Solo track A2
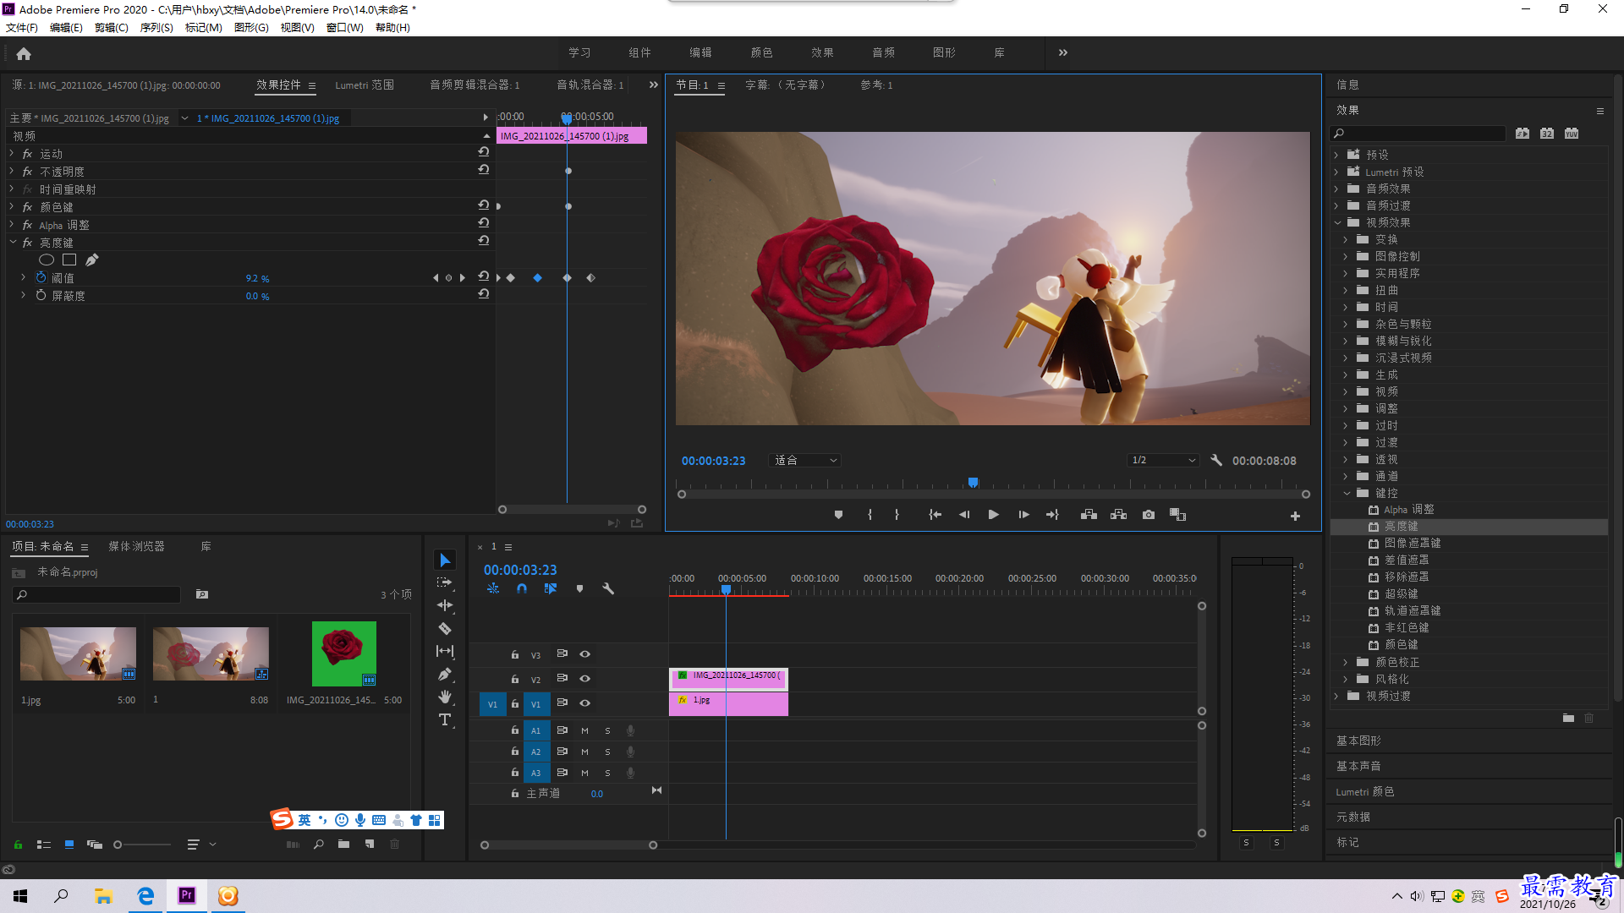1624x913 pixels. 607,752
